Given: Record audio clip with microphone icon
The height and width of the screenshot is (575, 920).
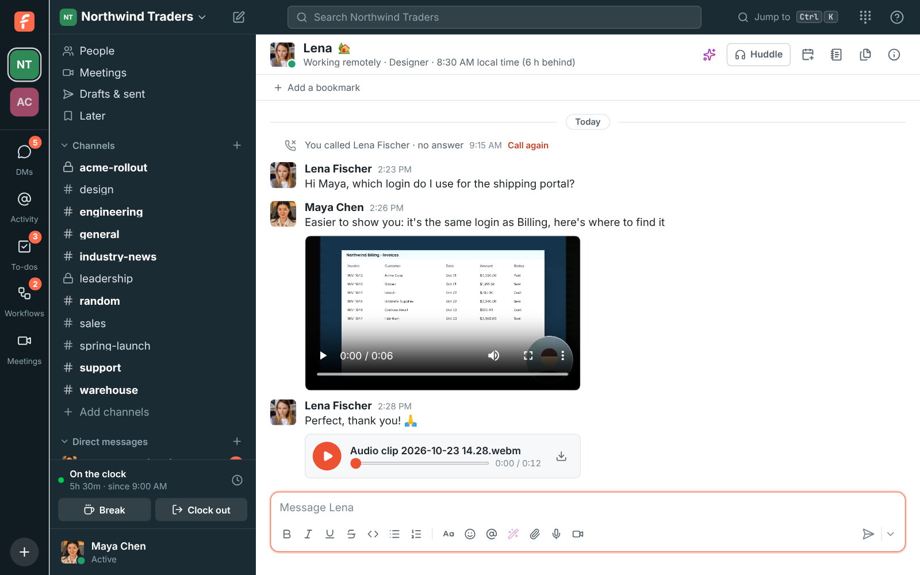Looking at the screenshot, I should 556,534.
